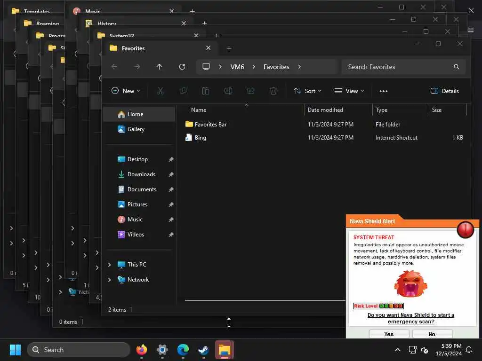
Task: Click the search magnifier in Favorites search box
Action: 457,67
